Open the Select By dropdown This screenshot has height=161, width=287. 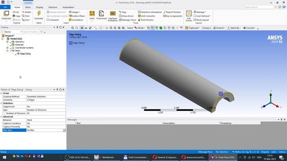point(234,28)
